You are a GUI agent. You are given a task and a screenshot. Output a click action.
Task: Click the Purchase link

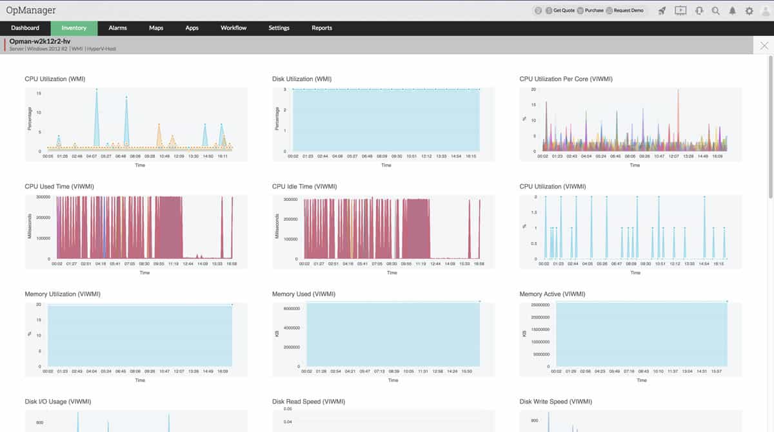tap(590, 11)
